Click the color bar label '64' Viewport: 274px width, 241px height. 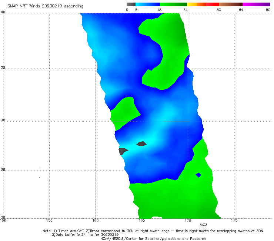tap(241, 10)
